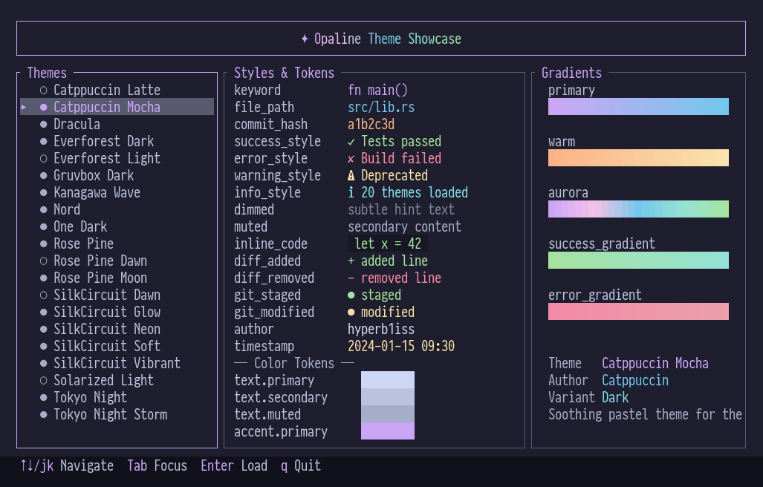Click the success_gradient bar
Viewport: 763px width, 487px height.
pos(638,260)
